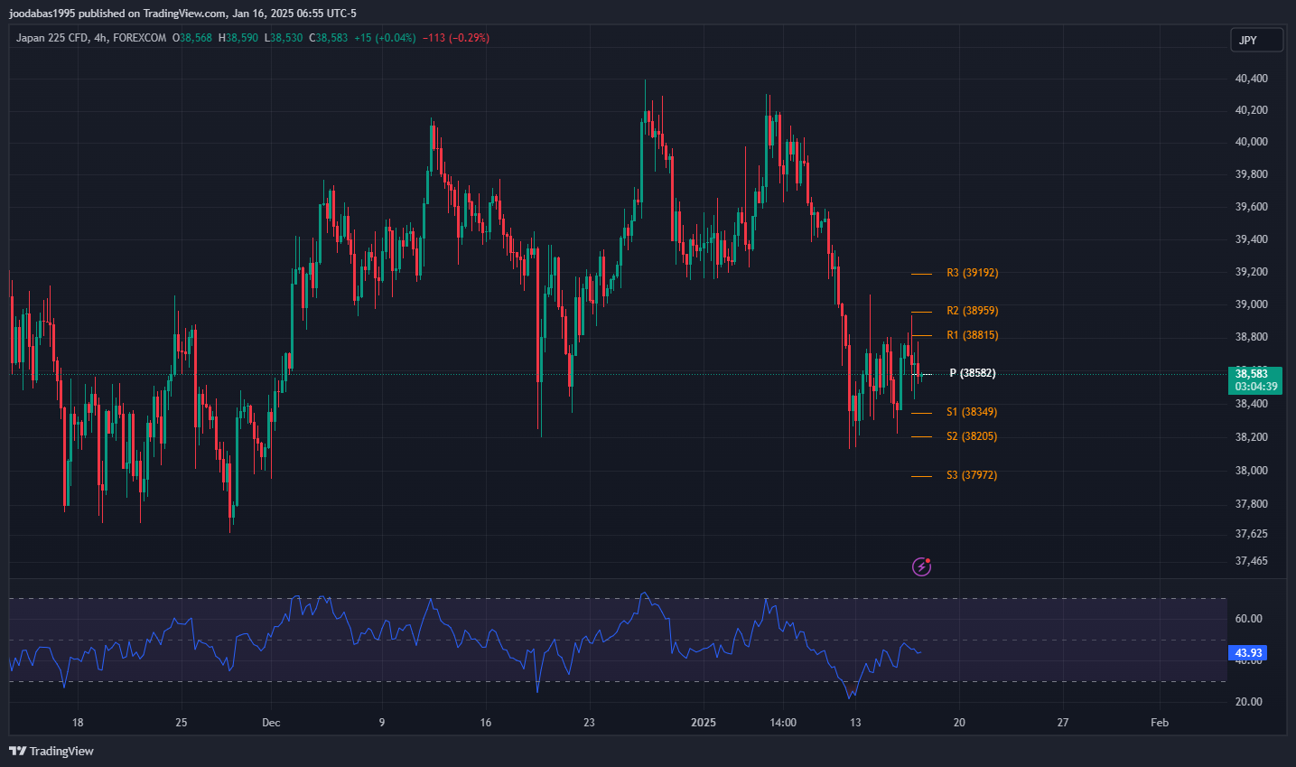The image size is (1296, 767).
Task: Click the 14:00 time axis label
Action: click(x=783, y=722)
